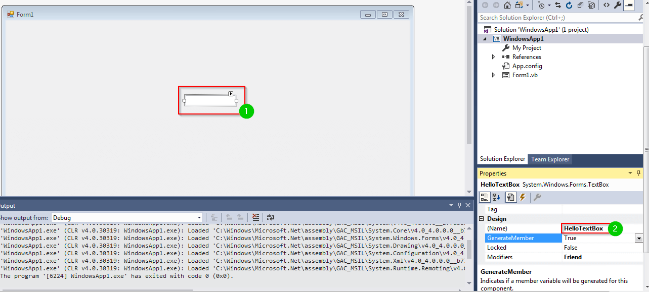The width and height of the screenshot is (649, 292).
Task: Toggle Show All Files in Solution Explorer
Action: pyautogui.click(x=591, y=5)
